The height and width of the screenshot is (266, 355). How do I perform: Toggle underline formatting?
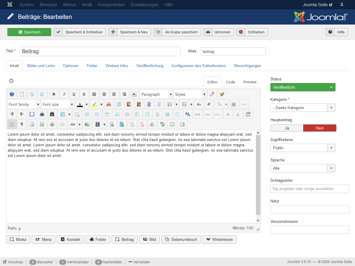click(74, 94)
